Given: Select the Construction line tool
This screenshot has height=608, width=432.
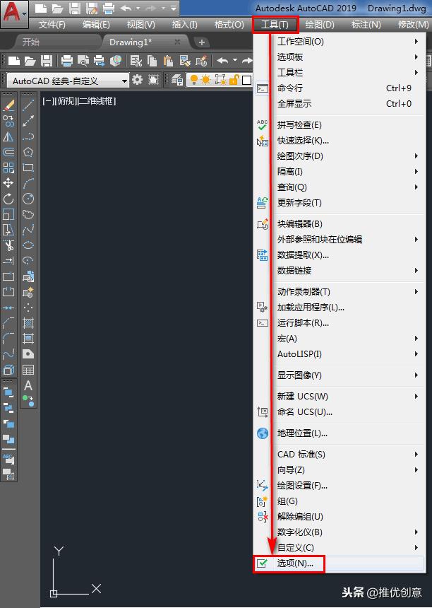Looking at the screenshot, I should pyautogui.click(x=28, y=121).
